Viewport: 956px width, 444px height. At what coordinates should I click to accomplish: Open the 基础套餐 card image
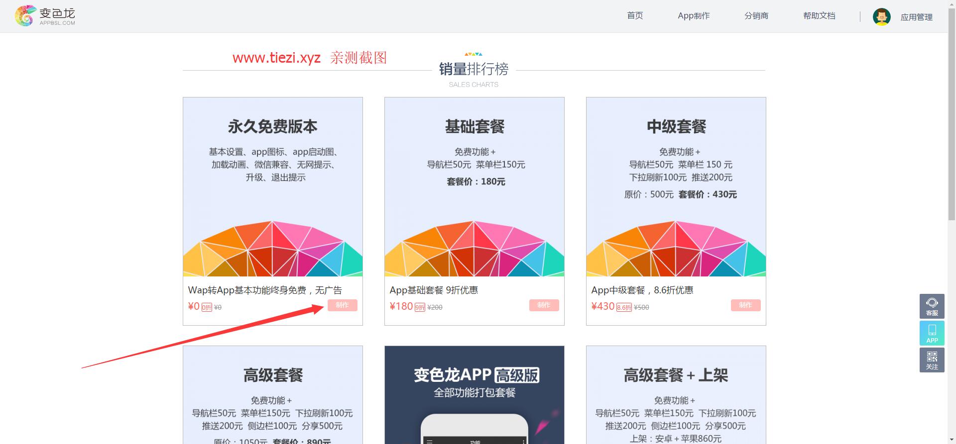coord(475,187)
